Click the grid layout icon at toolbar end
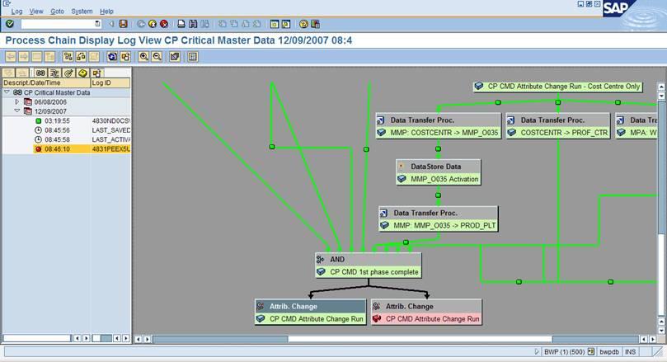The image size is (667, 362). tap(193, 57)
